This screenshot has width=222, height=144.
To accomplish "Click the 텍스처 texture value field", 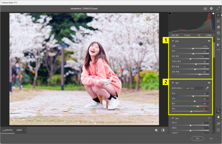I will (205, 123).
